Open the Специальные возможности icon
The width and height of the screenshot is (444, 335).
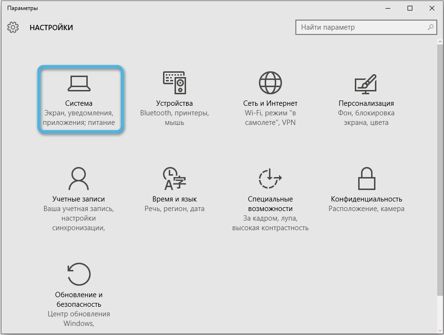[270, 179]
